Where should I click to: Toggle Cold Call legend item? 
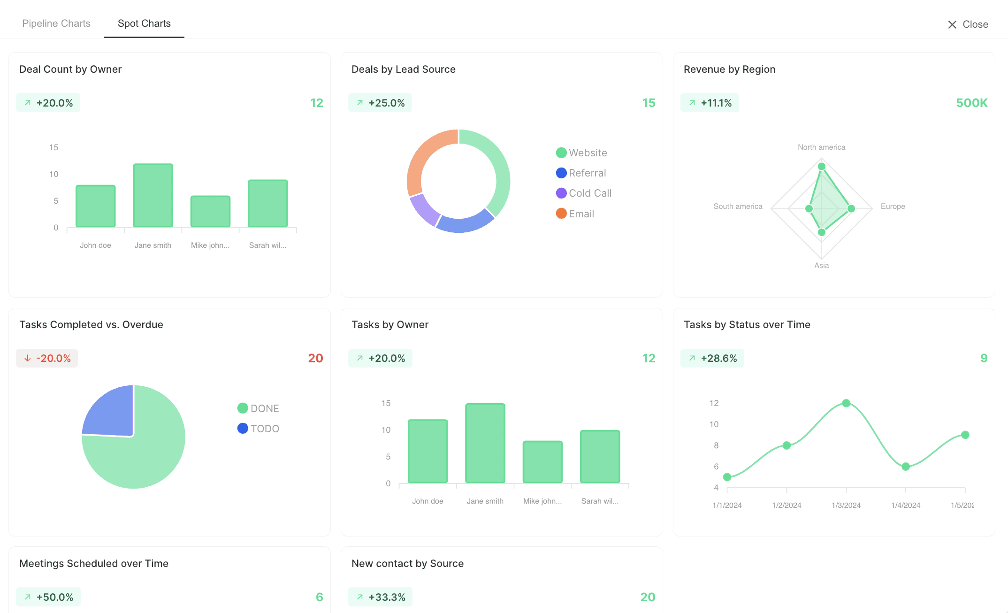(590, 193)
